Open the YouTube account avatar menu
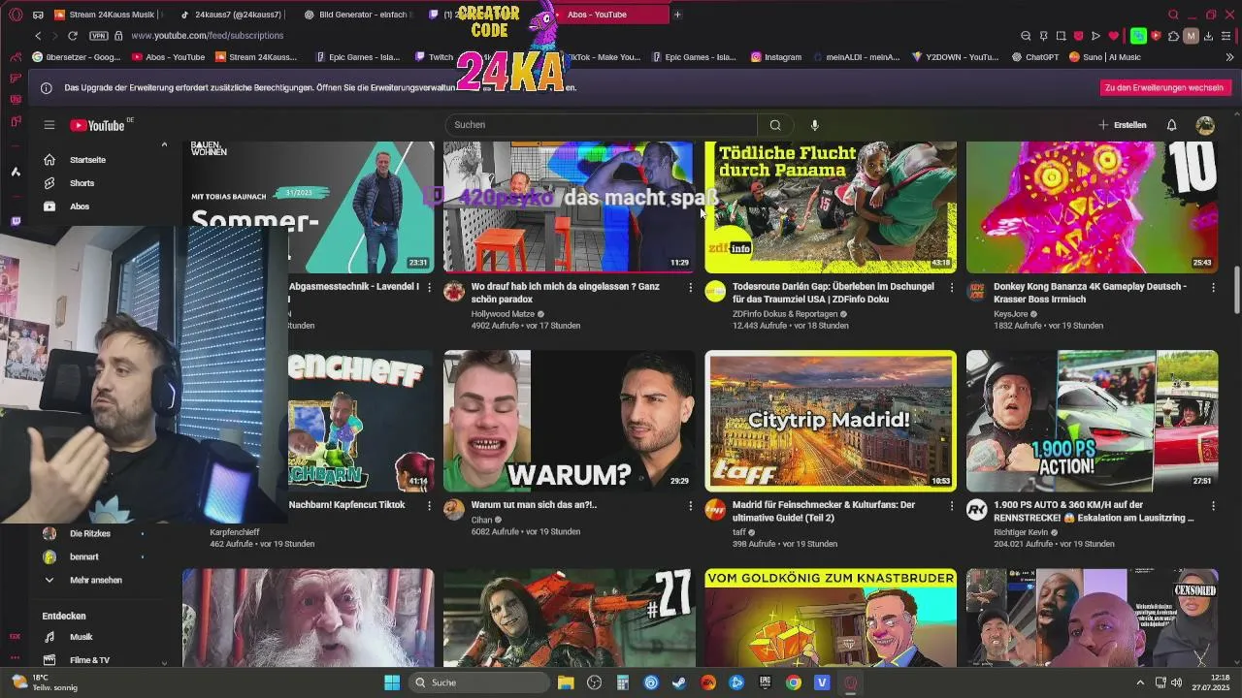Screen dimensions: 1242x698 pos(1205,125)
